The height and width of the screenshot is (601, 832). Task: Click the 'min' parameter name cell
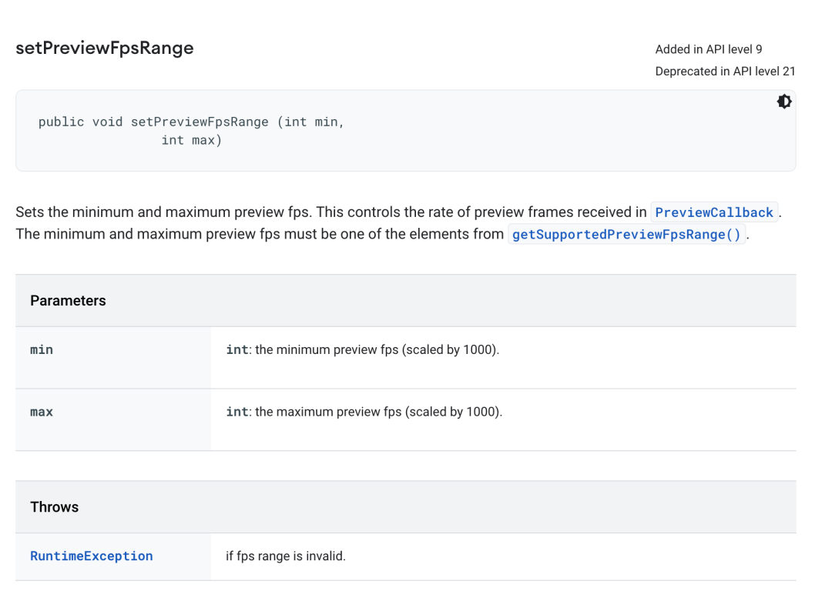point(42,349)
